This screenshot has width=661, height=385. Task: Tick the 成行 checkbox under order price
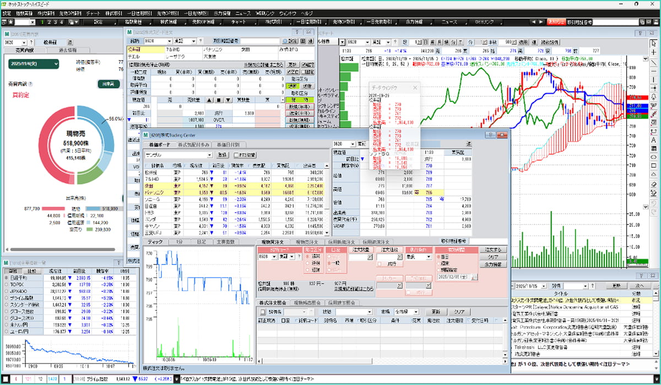click(379, 264)
